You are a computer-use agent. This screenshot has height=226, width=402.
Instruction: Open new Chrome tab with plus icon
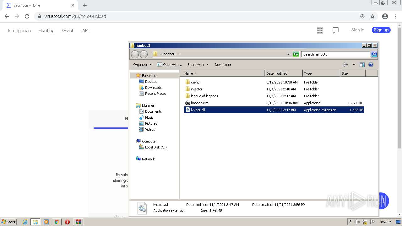(85, 5)
